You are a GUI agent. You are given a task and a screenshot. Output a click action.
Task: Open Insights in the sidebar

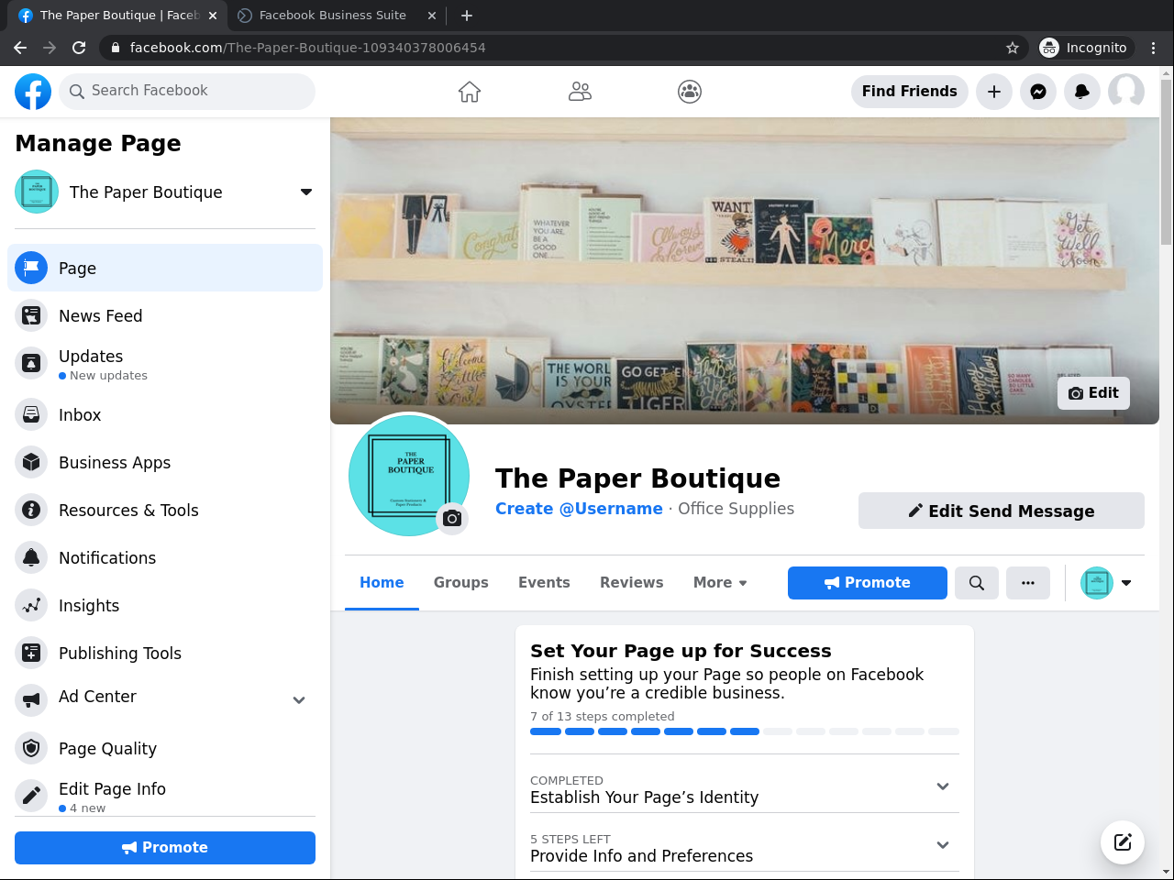pyautogui.click(x=165, y=606)
